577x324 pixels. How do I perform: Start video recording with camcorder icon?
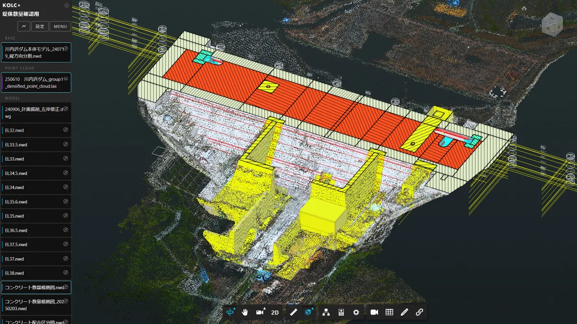pos(375,312)
